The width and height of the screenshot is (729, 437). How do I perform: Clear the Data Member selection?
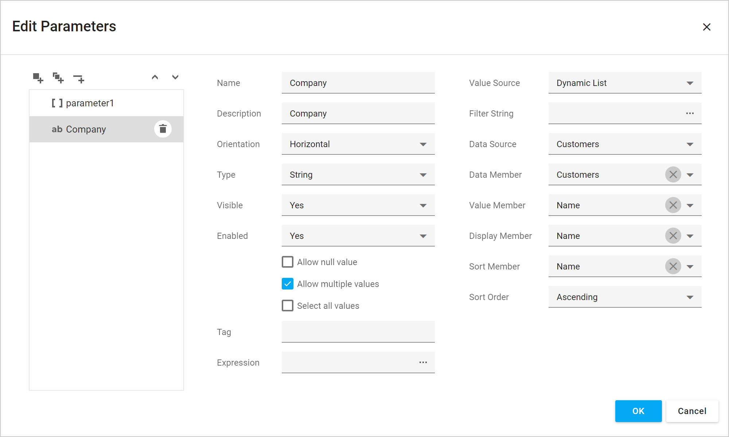pyautogui.click(x=673, y=174)
